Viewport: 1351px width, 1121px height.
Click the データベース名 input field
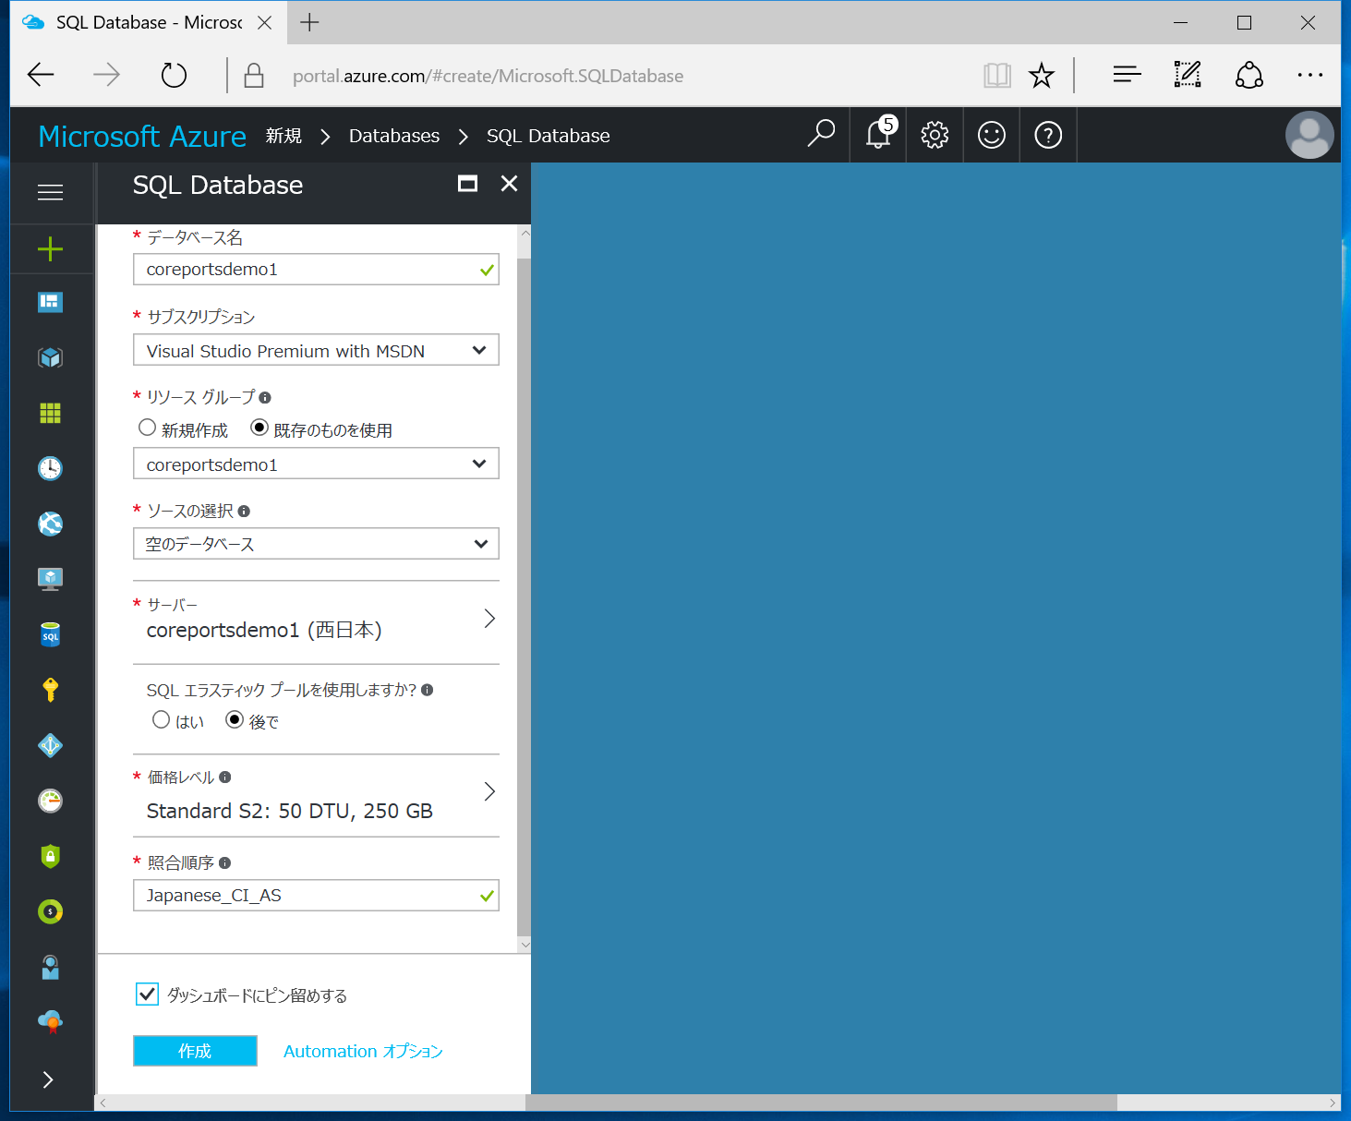[x=316, y=270]
